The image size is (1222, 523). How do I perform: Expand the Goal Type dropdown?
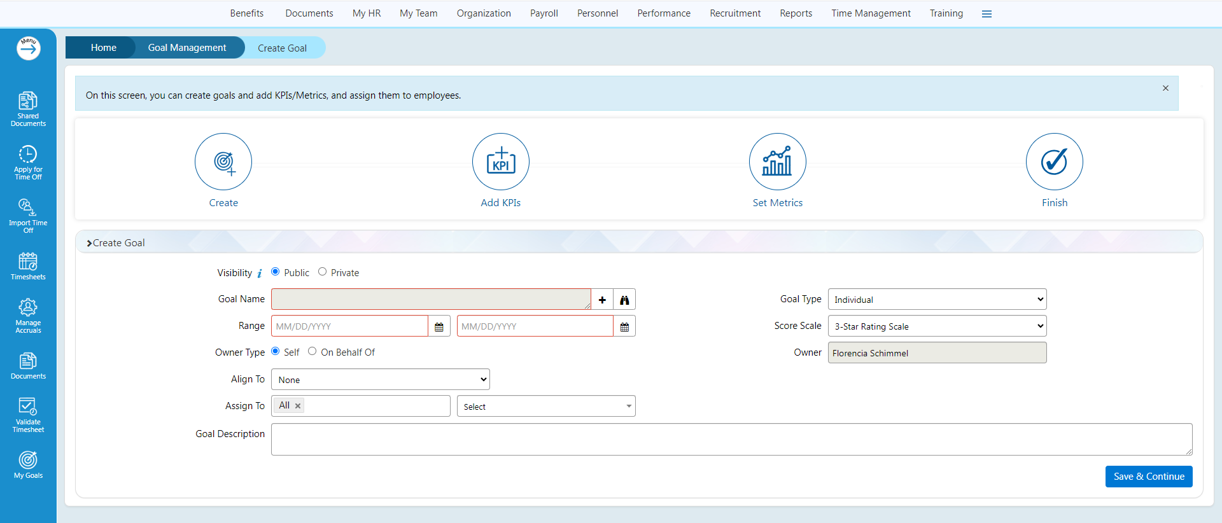tap(937, 300)
